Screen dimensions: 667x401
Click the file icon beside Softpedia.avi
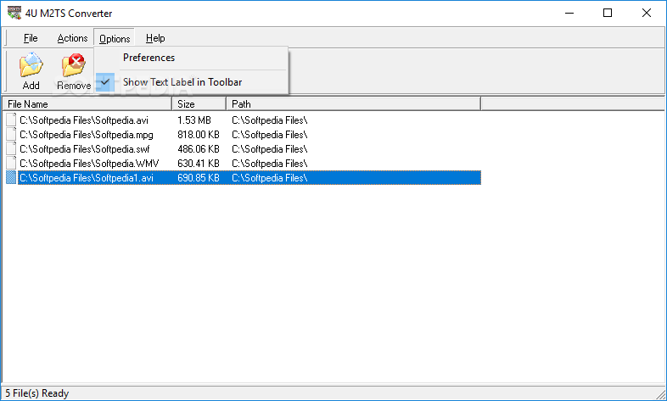click(11, 120)
